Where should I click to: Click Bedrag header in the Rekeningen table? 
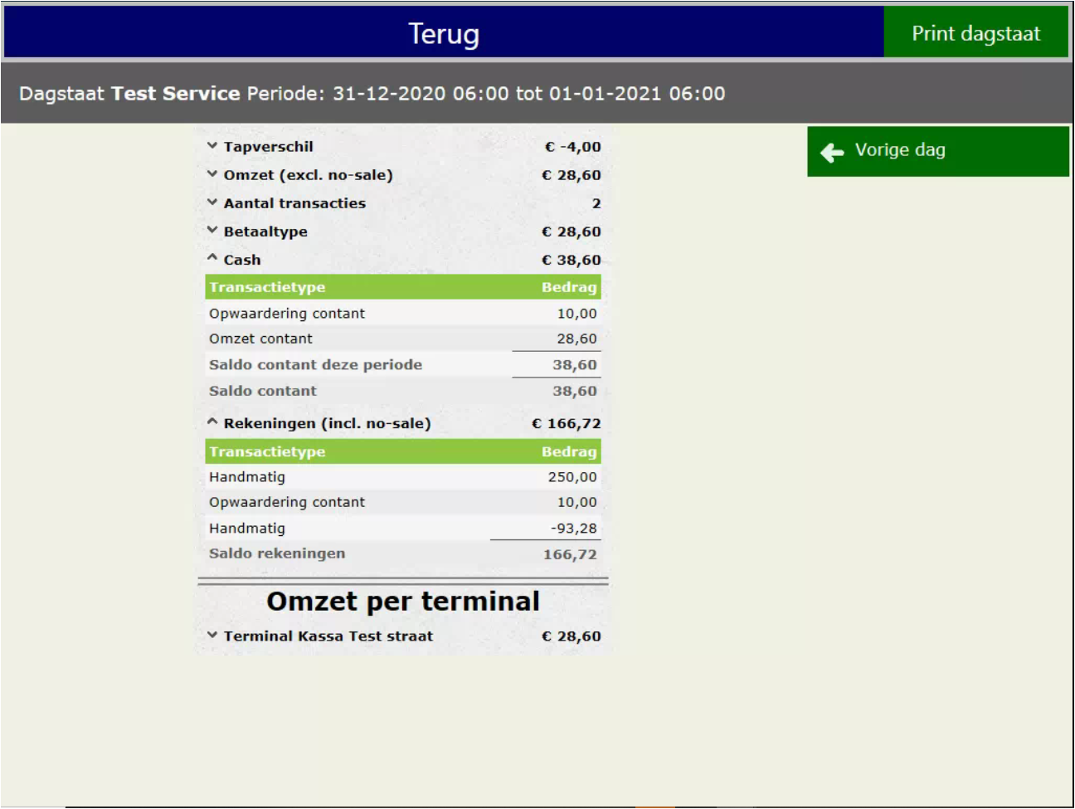[x=569, y=451]
